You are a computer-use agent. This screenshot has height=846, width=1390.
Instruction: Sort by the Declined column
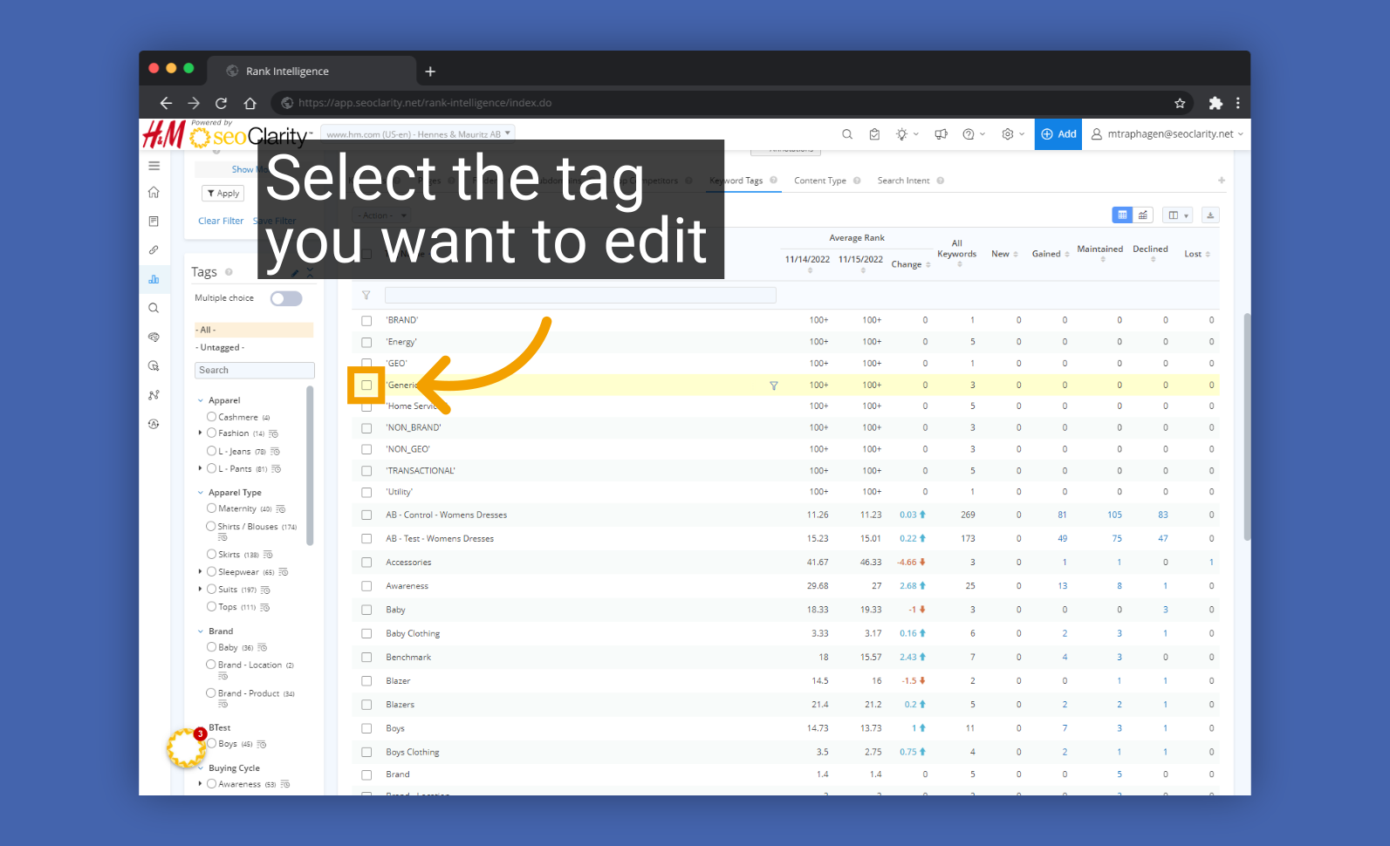click(1150, 252)
